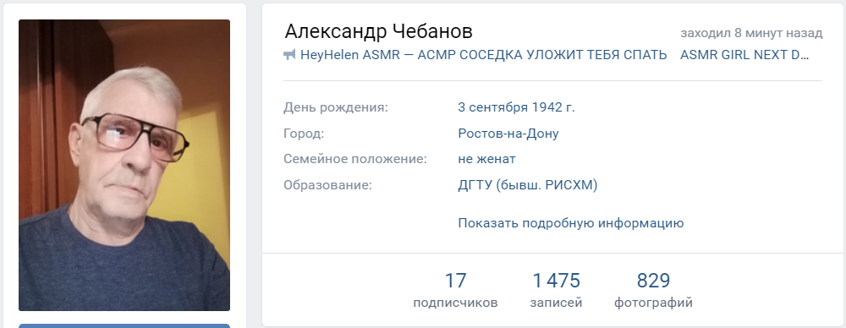846x328 pixels.
Task: Click the 'Город:' field label
Action: [x=304, y=134]
